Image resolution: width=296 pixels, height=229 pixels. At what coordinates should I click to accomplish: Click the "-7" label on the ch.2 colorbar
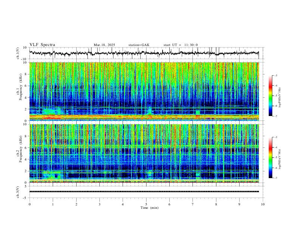[275, 178]
